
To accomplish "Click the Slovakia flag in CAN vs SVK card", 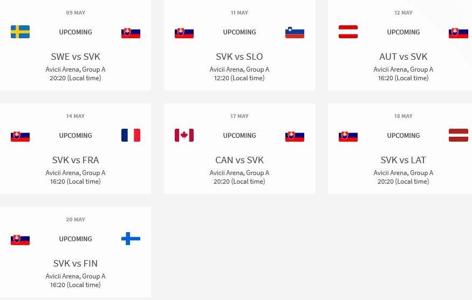I will tap(295, 136).
